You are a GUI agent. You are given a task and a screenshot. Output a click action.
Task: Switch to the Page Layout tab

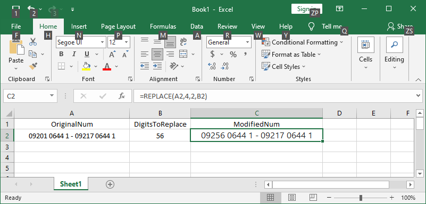coord(118,26)
